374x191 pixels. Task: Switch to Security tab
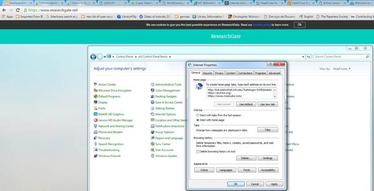(208, 73)
